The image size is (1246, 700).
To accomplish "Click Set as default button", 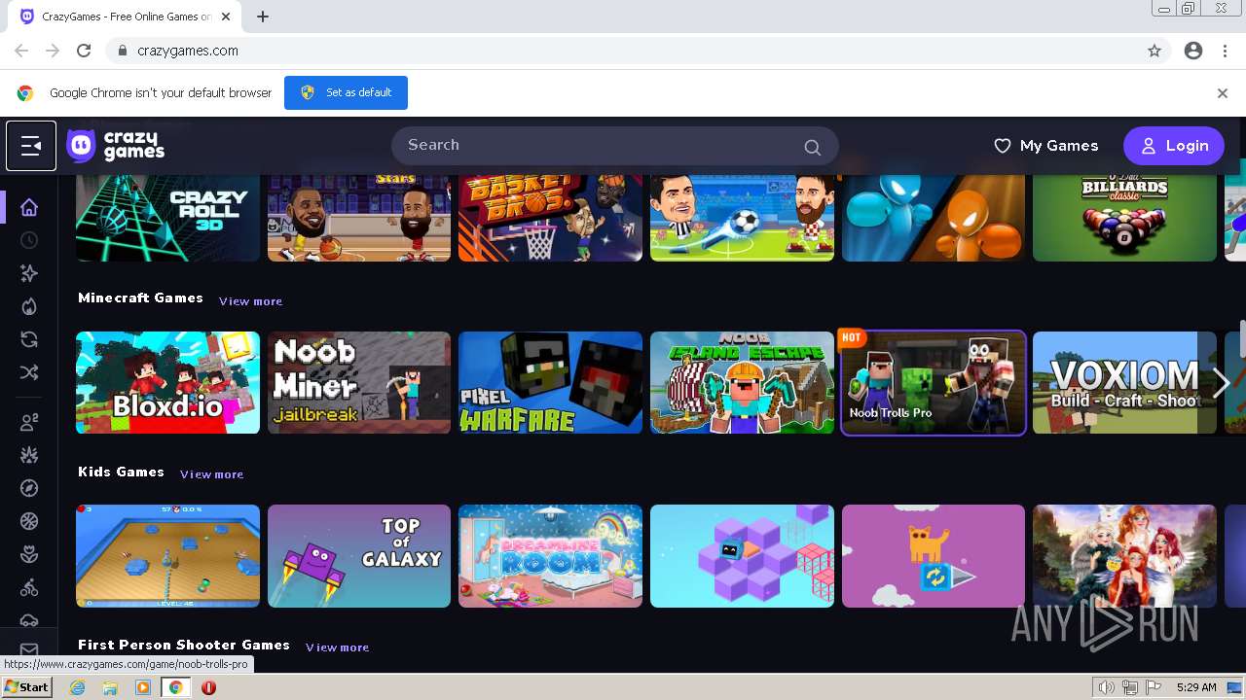I will pyautogui.click(x=346, y=92).
